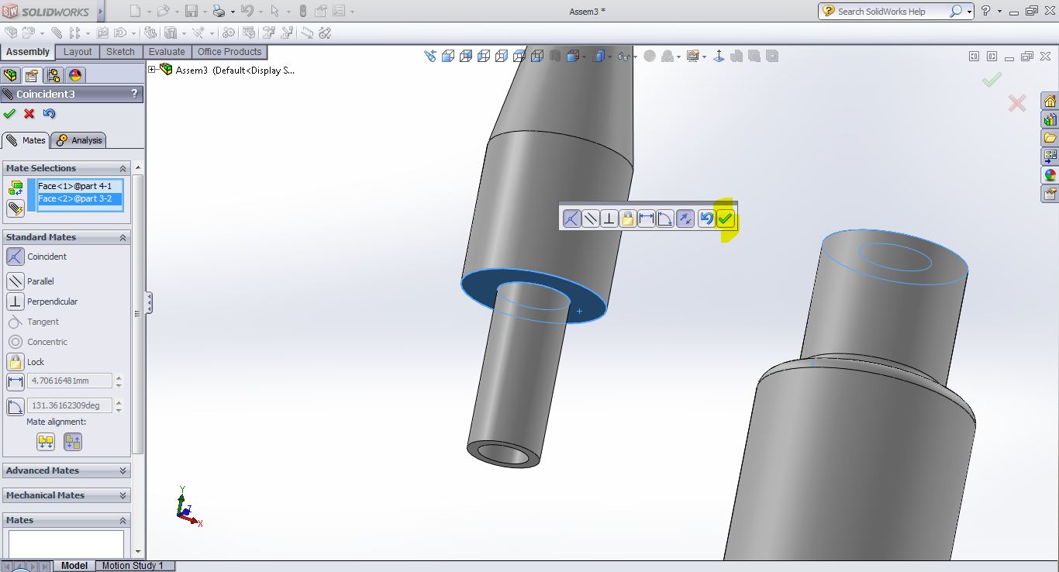1059x572 pixels.
Task: Expand the Assem3 feature tree node
Action: [x=152, y=70]
